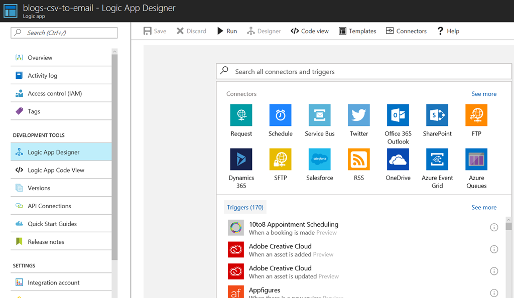Open Templates from the toolbar
The width and height of the screenshot is (514, 298).
click(x=357, y=31)
